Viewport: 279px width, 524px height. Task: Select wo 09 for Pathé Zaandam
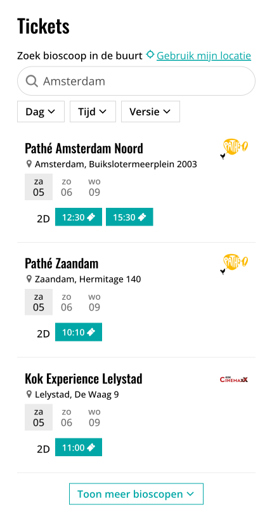(x=94, y=302)
